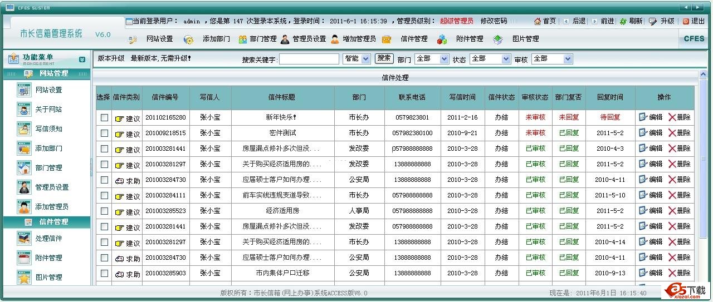Select the checkbox for 经济适用房 row
The width and height of the screenshot is (713, 302).
click(104, 211)
